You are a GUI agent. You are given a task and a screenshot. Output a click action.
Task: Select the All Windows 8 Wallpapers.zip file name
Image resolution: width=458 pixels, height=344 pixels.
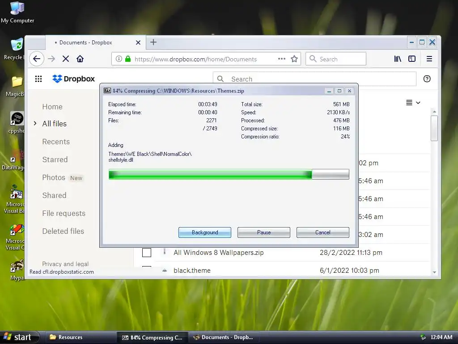click(x=218, y=253)
